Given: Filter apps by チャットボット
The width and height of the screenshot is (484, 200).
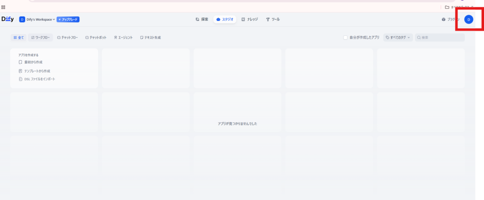Looking at the screenshot, I should [x=96, y=37].
